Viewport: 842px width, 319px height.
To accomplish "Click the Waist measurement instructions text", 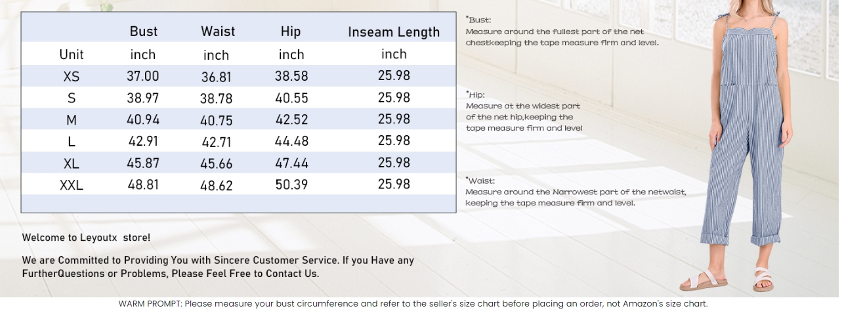I will tap(576, 192).
